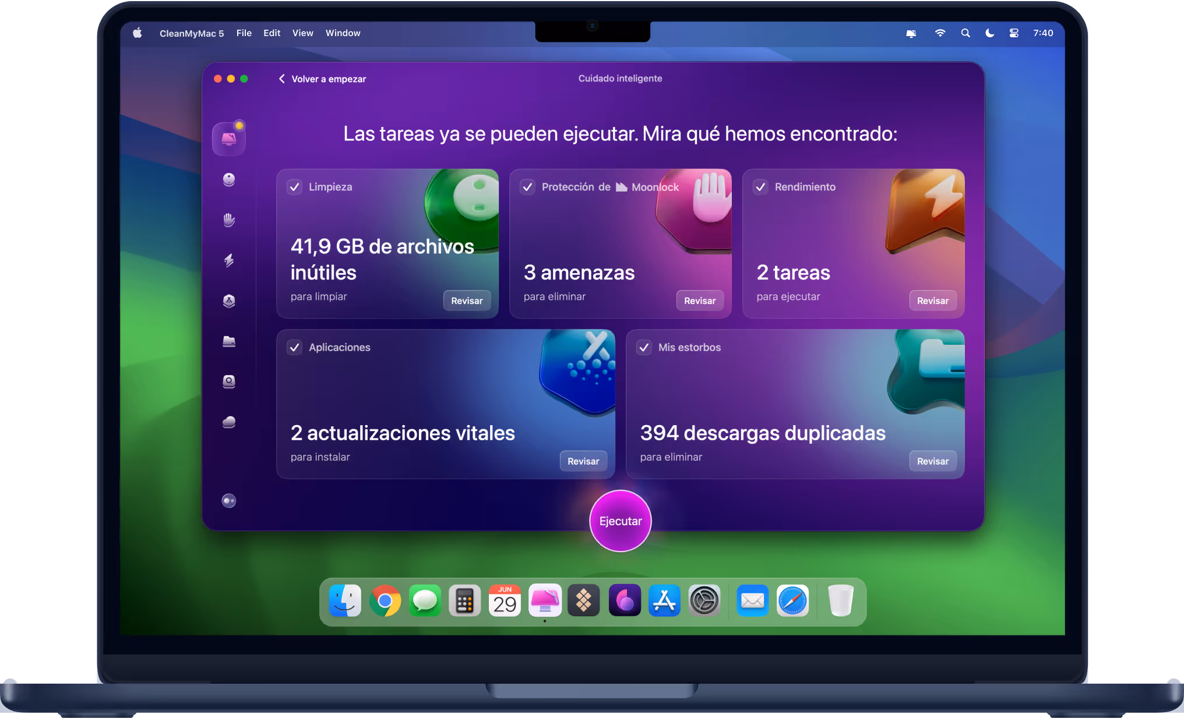This screenshot has width=1184, height=718.
Task: Toggle the Mis estorbos checkbox
Action: [x=644, y=348]
